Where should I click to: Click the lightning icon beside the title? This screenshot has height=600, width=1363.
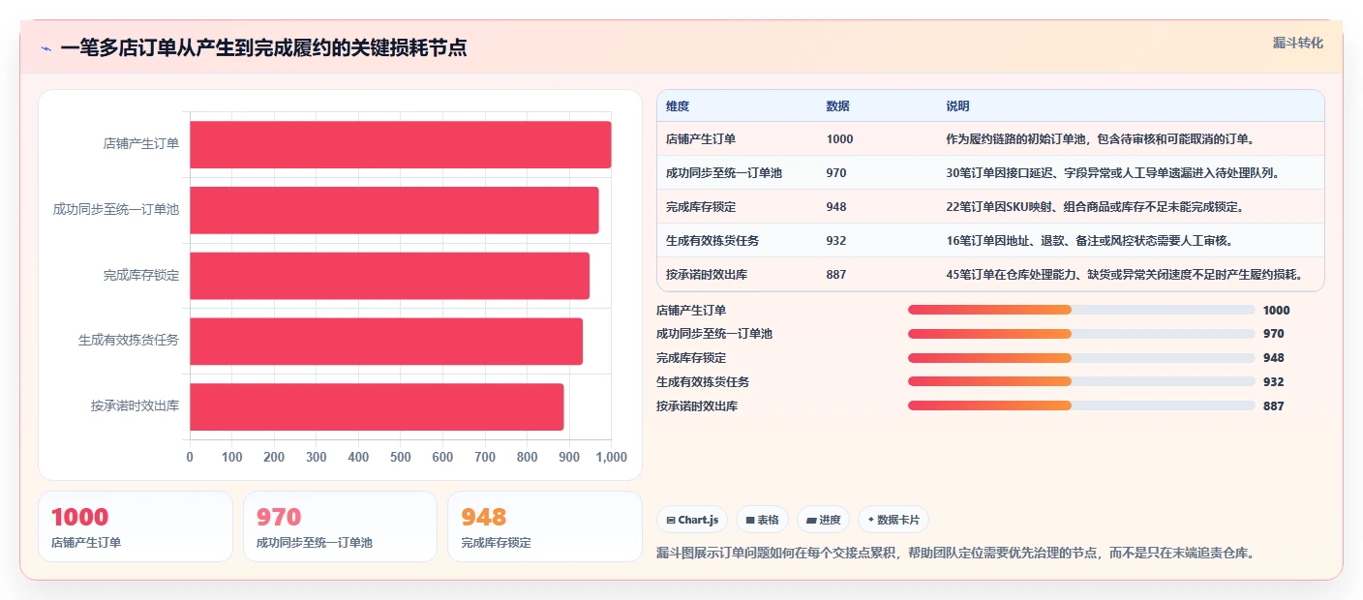click(45, 48)
